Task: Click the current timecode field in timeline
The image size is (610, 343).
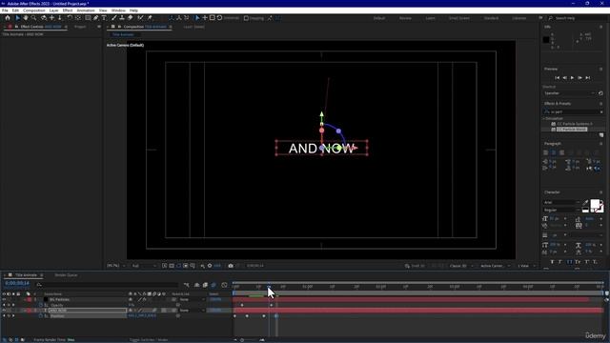Action: pyautogui.click(x=17, y=284)
